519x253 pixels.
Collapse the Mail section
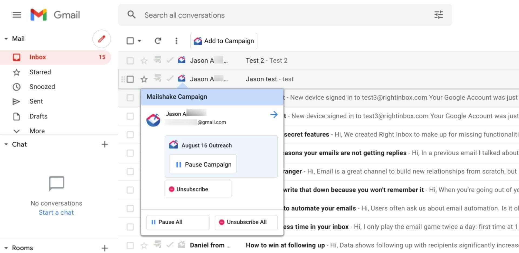[x=6, y=39]
